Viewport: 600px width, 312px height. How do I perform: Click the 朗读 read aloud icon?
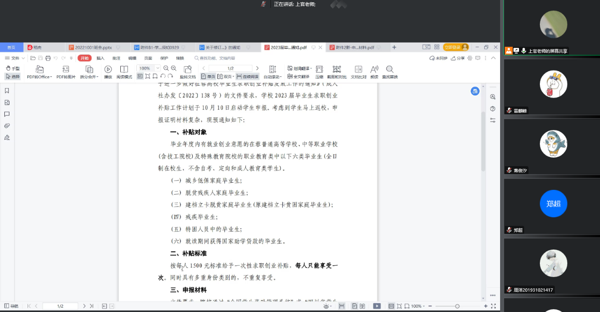click(x=374, y=70)
